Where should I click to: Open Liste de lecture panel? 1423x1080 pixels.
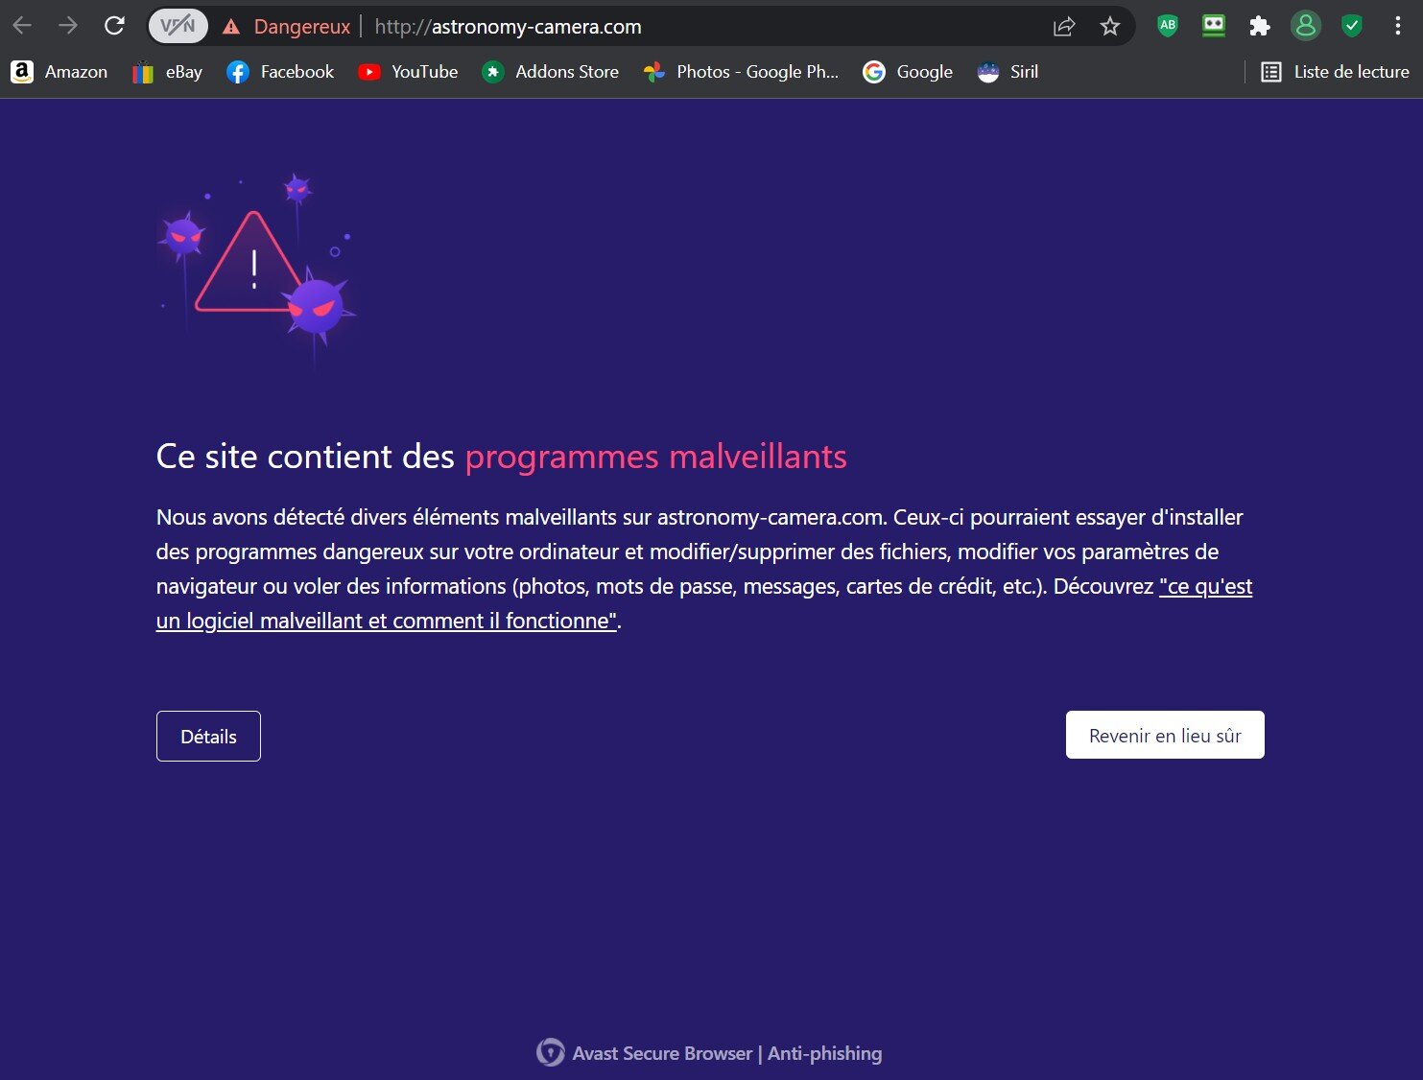coord(1335,72)
